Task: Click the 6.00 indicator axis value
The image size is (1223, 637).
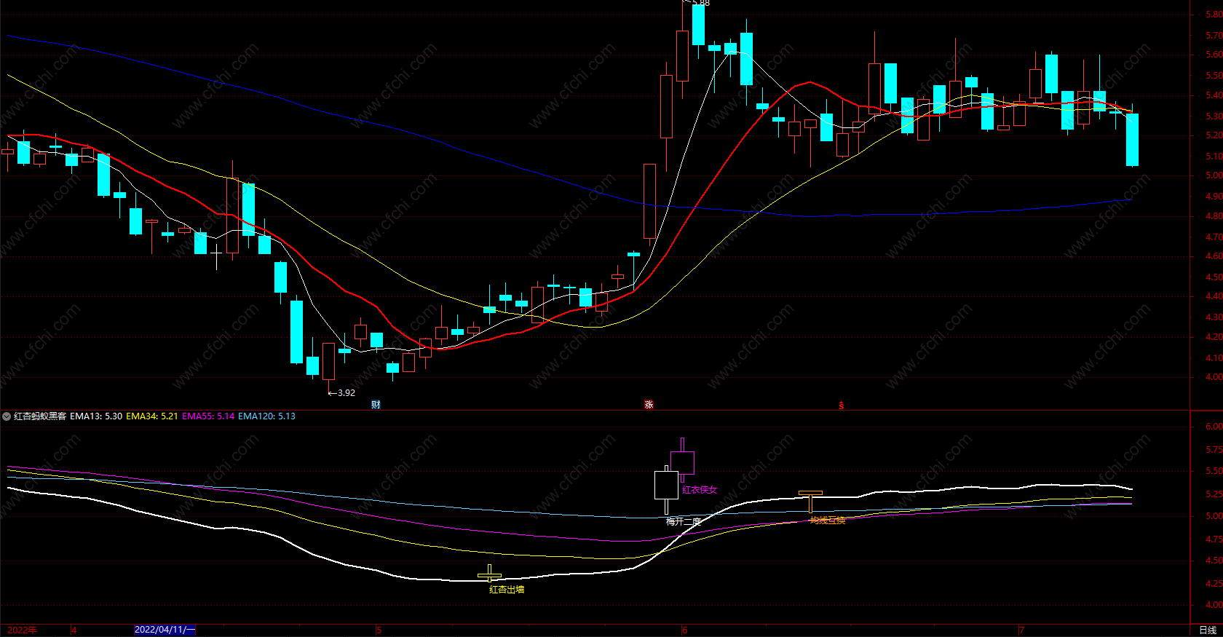Action: click(x=1214, y=427)
